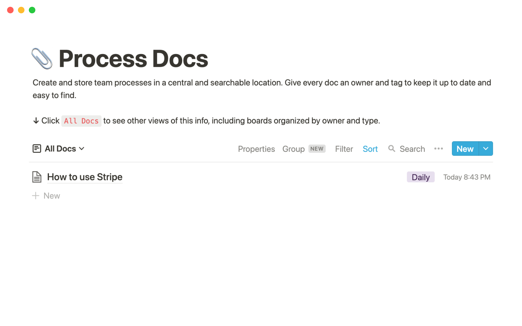Open the ••• more options menu
This screenshot has height=326, width=522.
pyautogui.click(x=439, y=149)
